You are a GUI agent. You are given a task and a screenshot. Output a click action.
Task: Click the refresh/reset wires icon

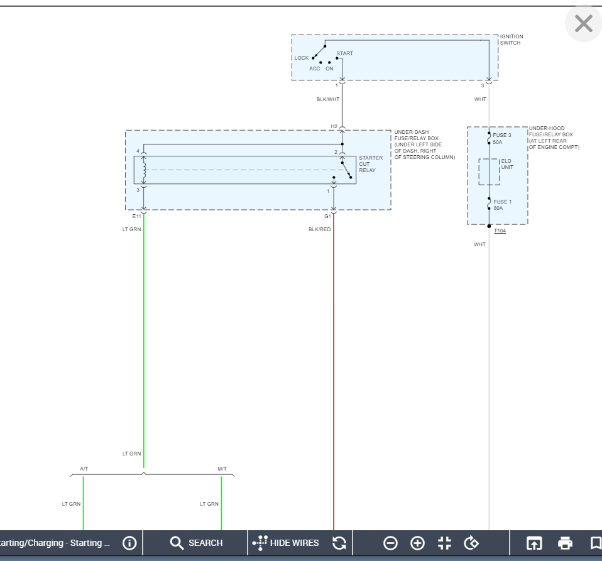[x=339, y=543]
